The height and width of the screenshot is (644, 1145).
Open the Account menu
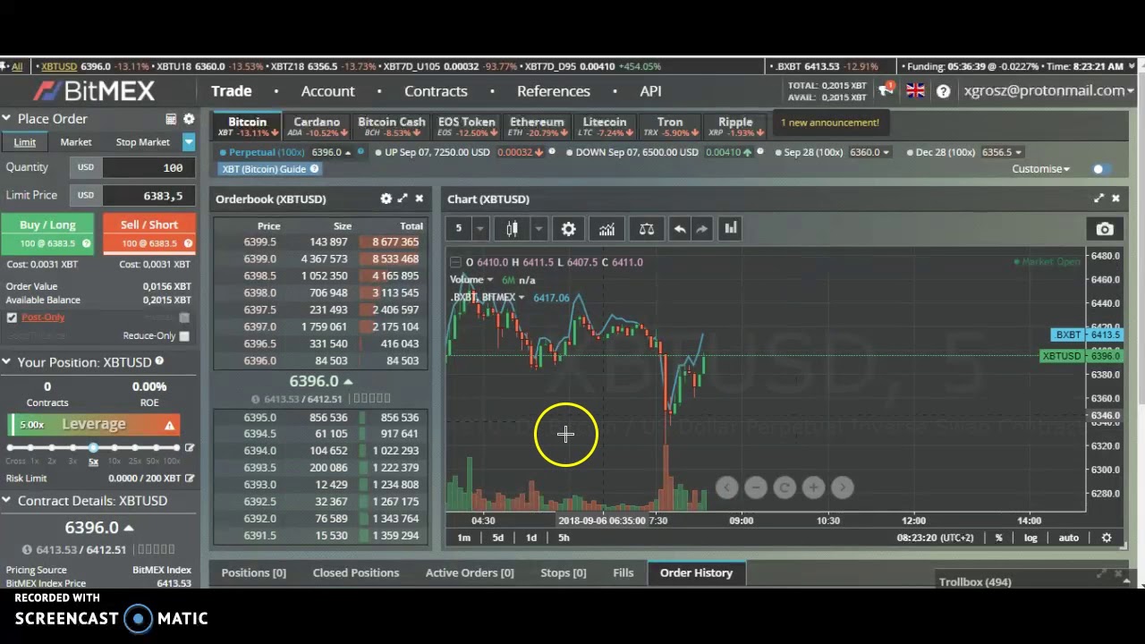[327, 91]
